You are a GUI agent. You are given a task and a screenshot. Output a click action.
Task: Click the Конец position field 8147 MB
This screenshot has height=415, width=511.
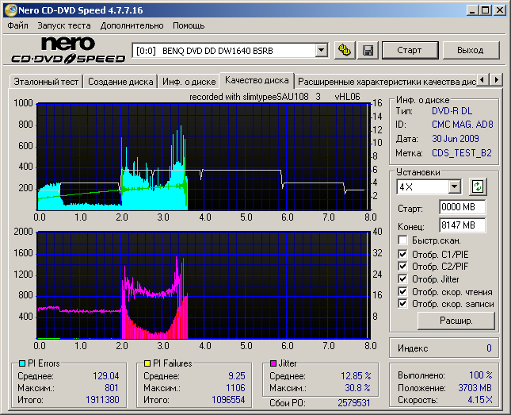462,225
